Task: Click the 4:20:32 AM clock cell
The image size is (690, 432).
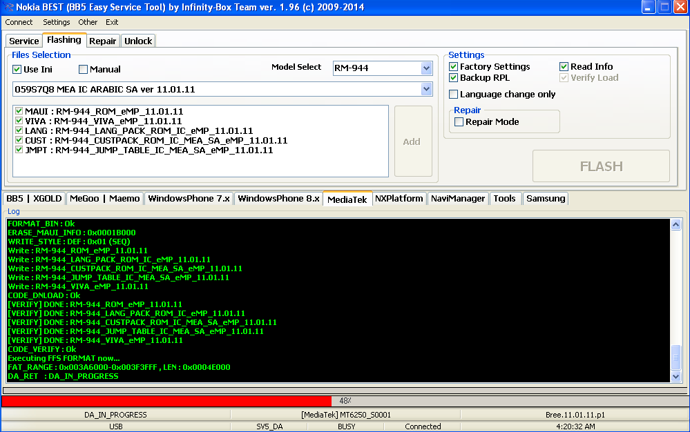Action: click(x=575, y=426)
